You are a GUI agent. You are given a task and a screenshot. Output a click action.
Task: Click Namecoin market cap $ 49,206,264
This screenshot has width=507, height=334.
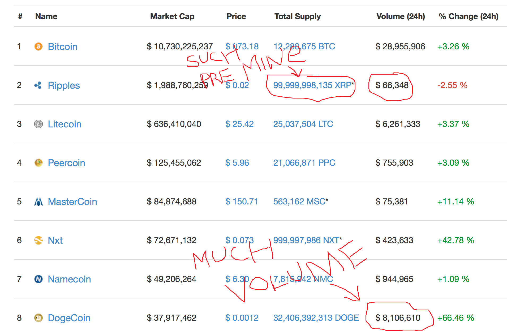click(x=171, y=279)
